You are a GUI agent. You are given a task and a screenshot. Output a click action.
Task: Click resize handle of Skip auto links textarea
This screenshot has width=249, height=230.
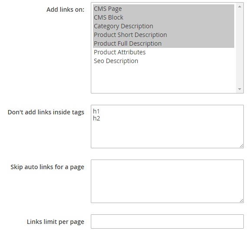tap(241, 200)
